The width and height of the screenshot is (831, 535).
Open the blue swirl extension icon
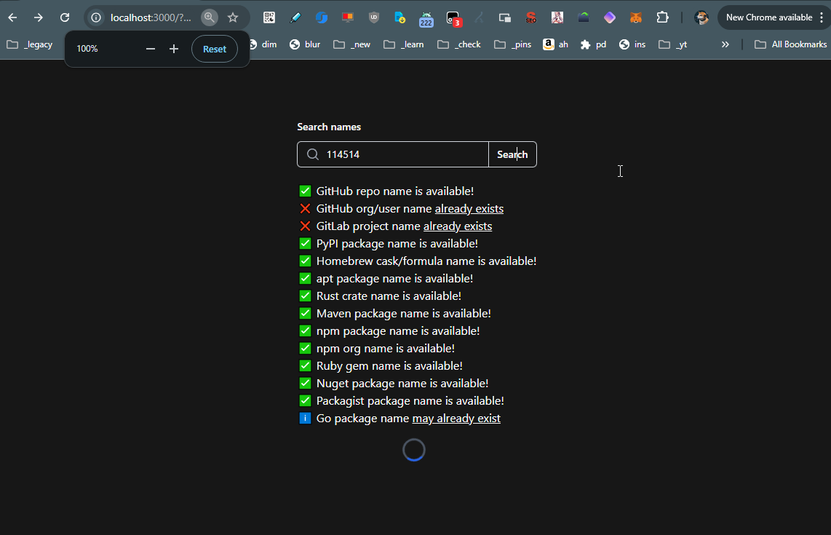[x=321, y=17]
